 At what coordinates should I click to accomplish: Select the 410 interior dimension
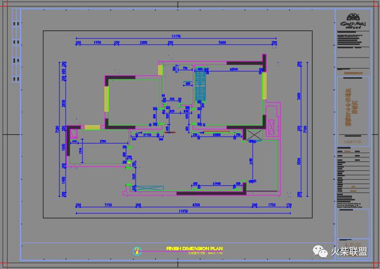click(74, 141)
